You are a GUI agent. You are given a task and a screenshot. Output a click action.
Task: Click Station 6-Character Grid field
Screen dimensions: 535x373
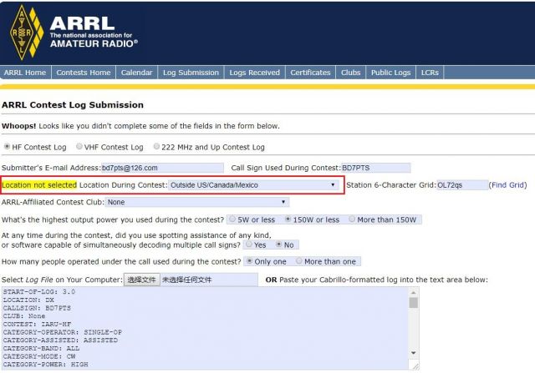pyautogui.click(x=462, y=185)
